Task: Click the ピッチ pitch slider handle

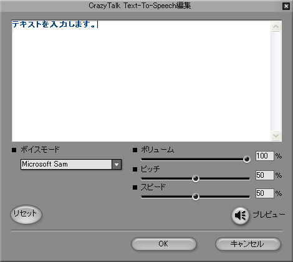Action: click(x=196, y=178)
